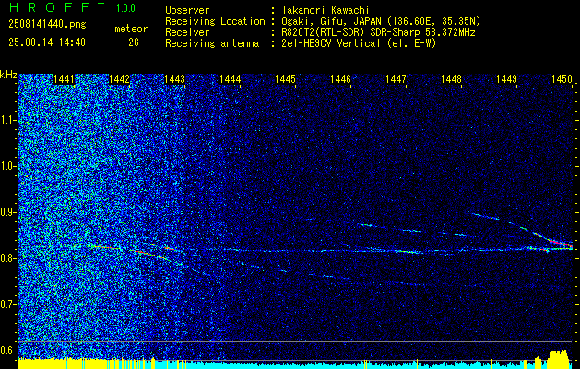Click receiver text R820T2(RTL-SDR) SDR-Sharp
Image resolution: width=580 pixels, height=369 pixels.
point(349,32)
